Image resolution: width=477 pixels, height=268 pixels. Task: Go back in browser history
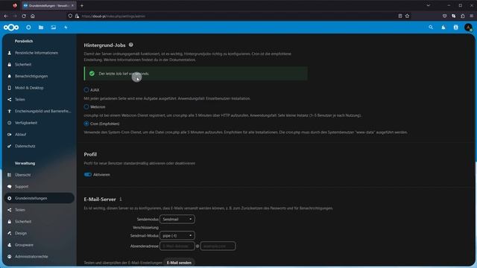tap(6, 16)
